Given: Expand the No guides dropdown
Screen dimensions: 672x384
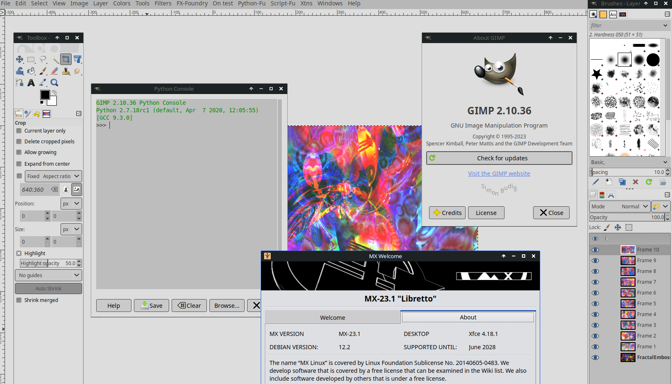Looking at the screenshot, I should [x=49, y=275].
